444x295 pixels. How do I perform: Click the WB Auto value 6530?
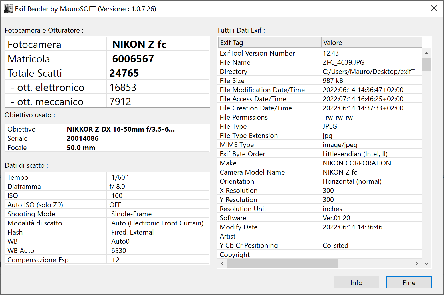click(x=119, y=251)
